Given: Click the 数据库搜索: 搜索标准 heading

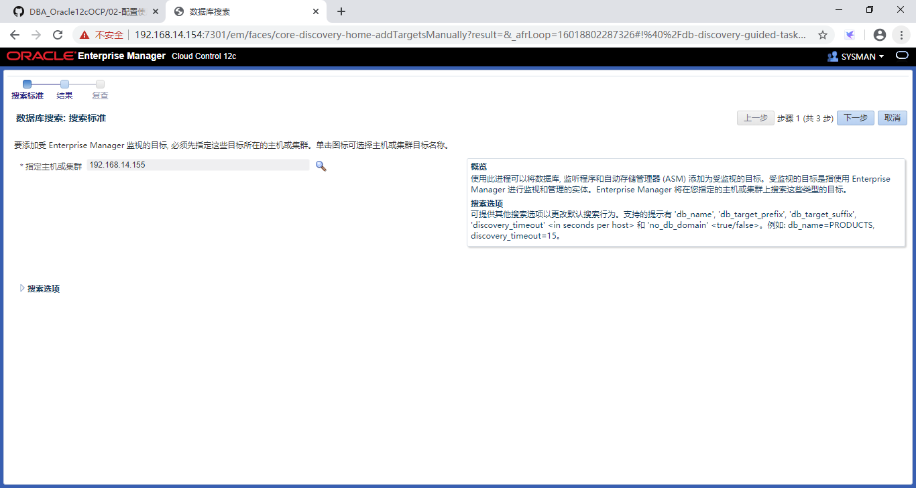Looking at the screenshot, I should click(60, 118).
